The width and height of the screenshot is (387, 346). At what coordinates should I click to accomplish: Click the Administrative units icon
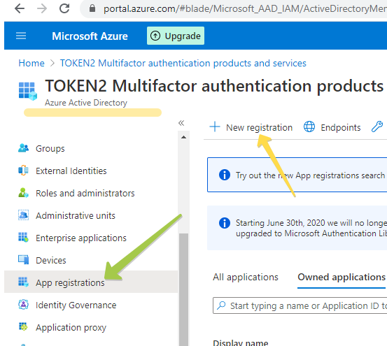coord(24,215)
